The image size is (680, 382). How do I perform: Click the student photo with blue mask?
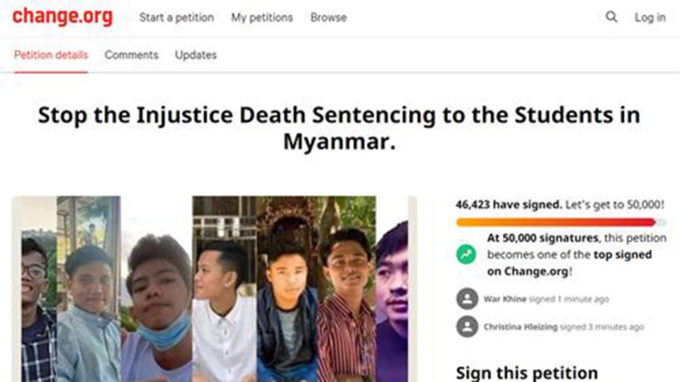tap(158, 297)
